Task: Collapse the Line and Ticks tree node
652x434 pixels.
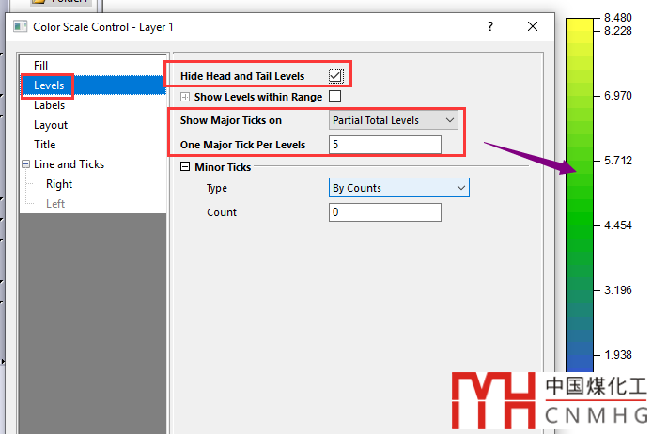Action: (25, 164)
